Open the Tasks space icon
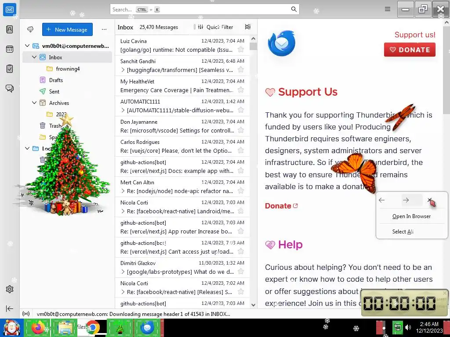The width and height of the screenshot is (450, 337). point(10,69)
